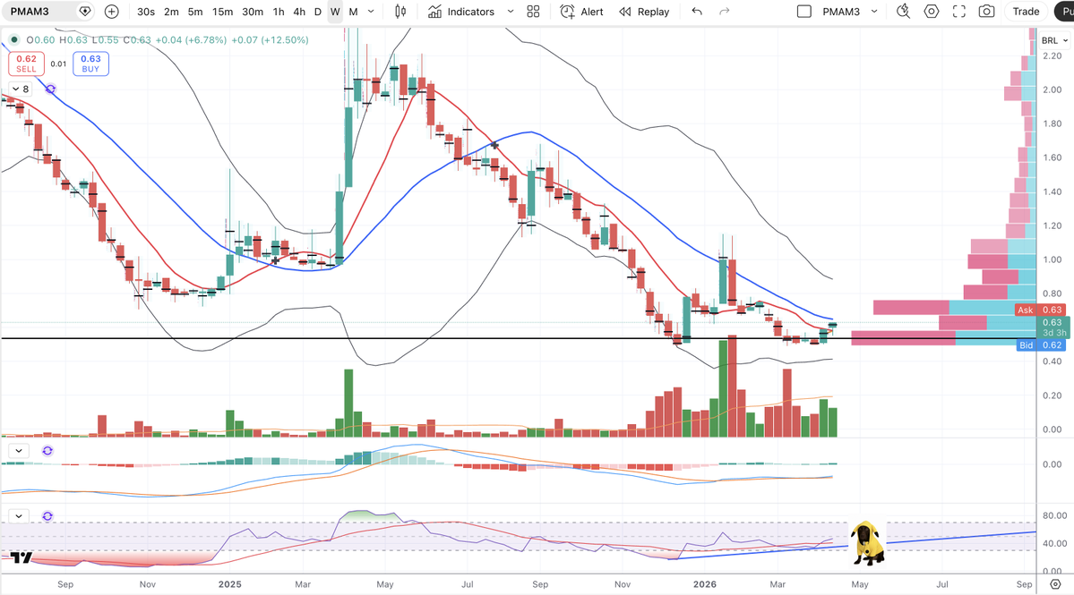This screenshot has width=1074, height=595.
Task: Switch to the monthly M timeframe
Action: 354,12
